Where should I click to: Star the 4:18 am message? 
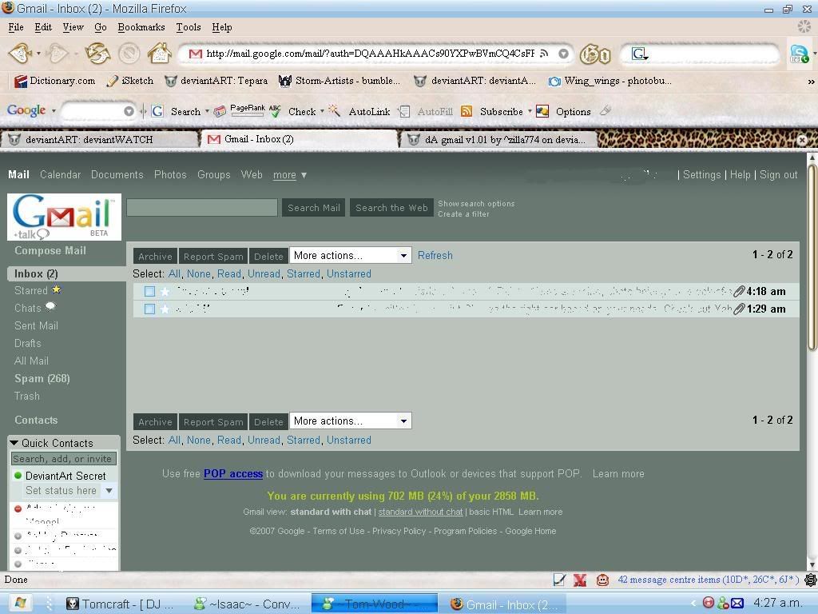165,291
